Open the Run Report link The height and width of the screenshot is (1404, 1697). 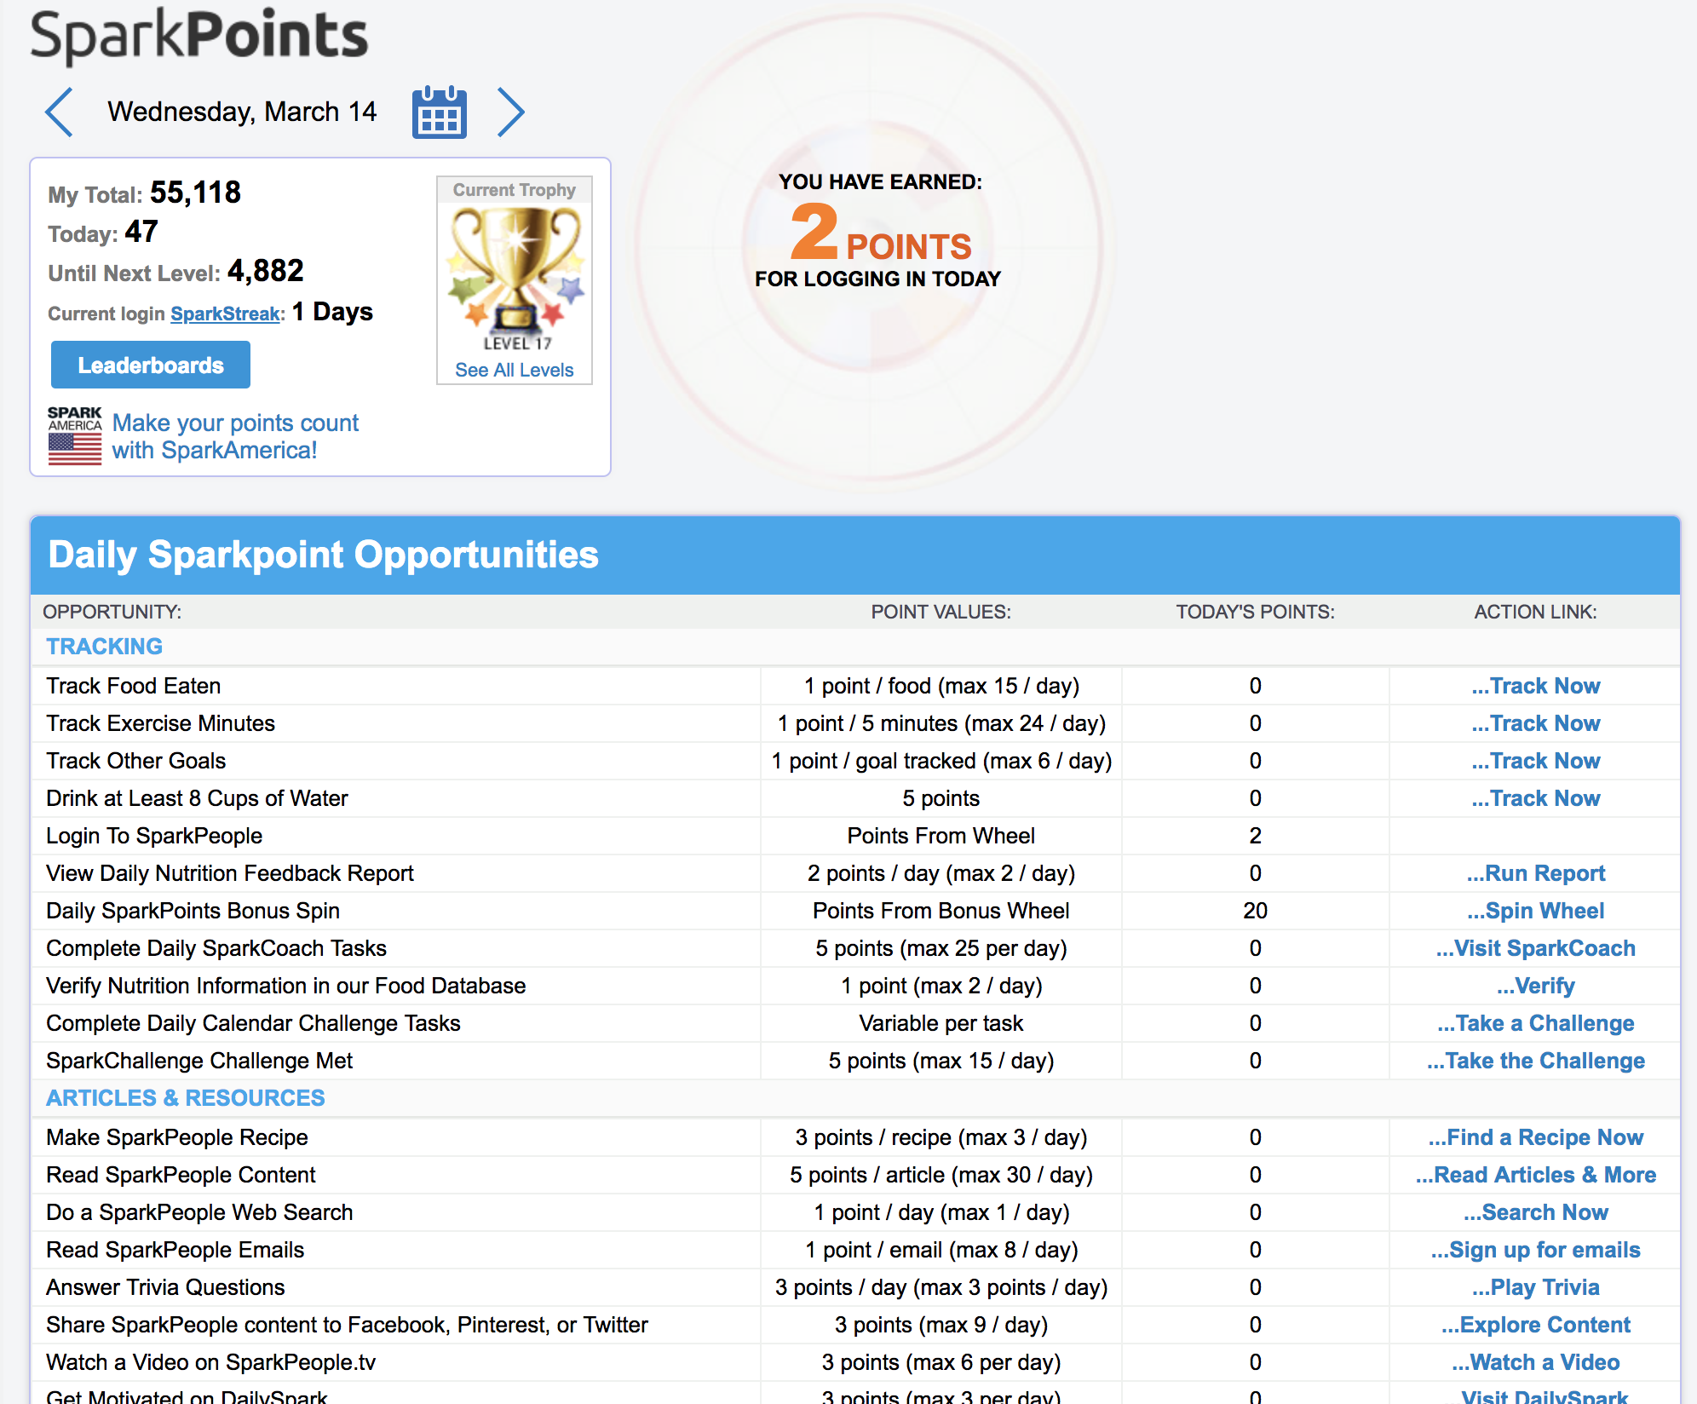pos(1535,873)
